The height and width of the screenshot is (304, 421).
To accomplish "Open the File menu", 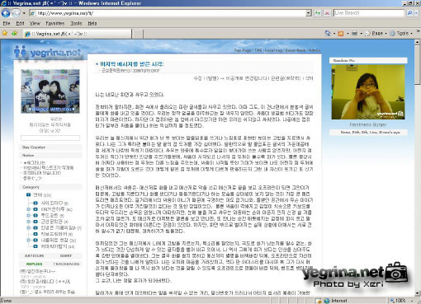I will 7,23.
